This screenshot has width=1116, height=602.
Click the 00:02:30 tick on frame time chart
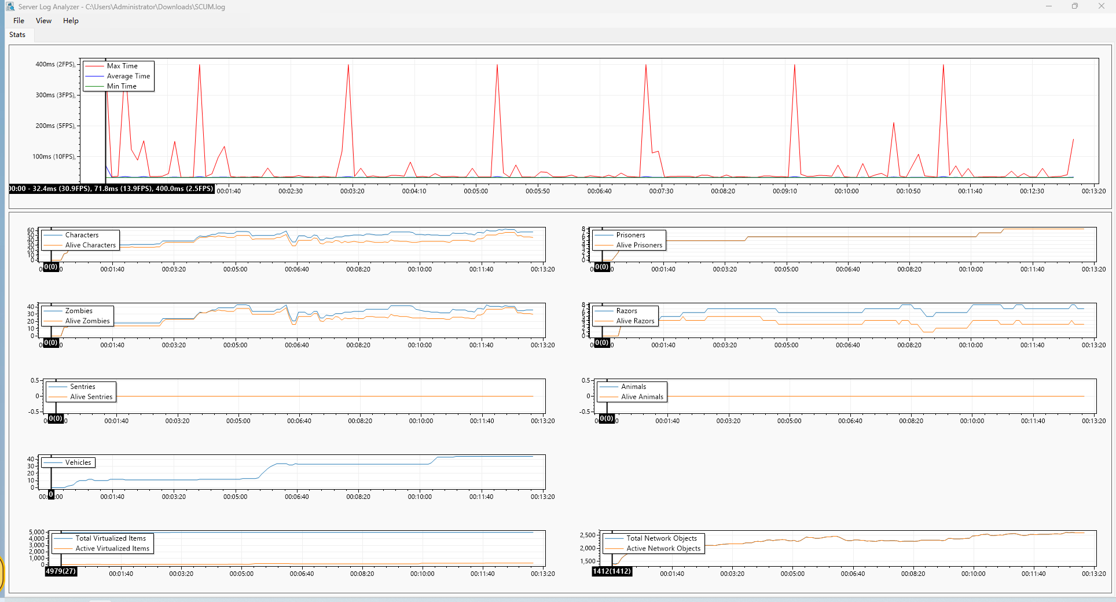click(x=291, y=191)
